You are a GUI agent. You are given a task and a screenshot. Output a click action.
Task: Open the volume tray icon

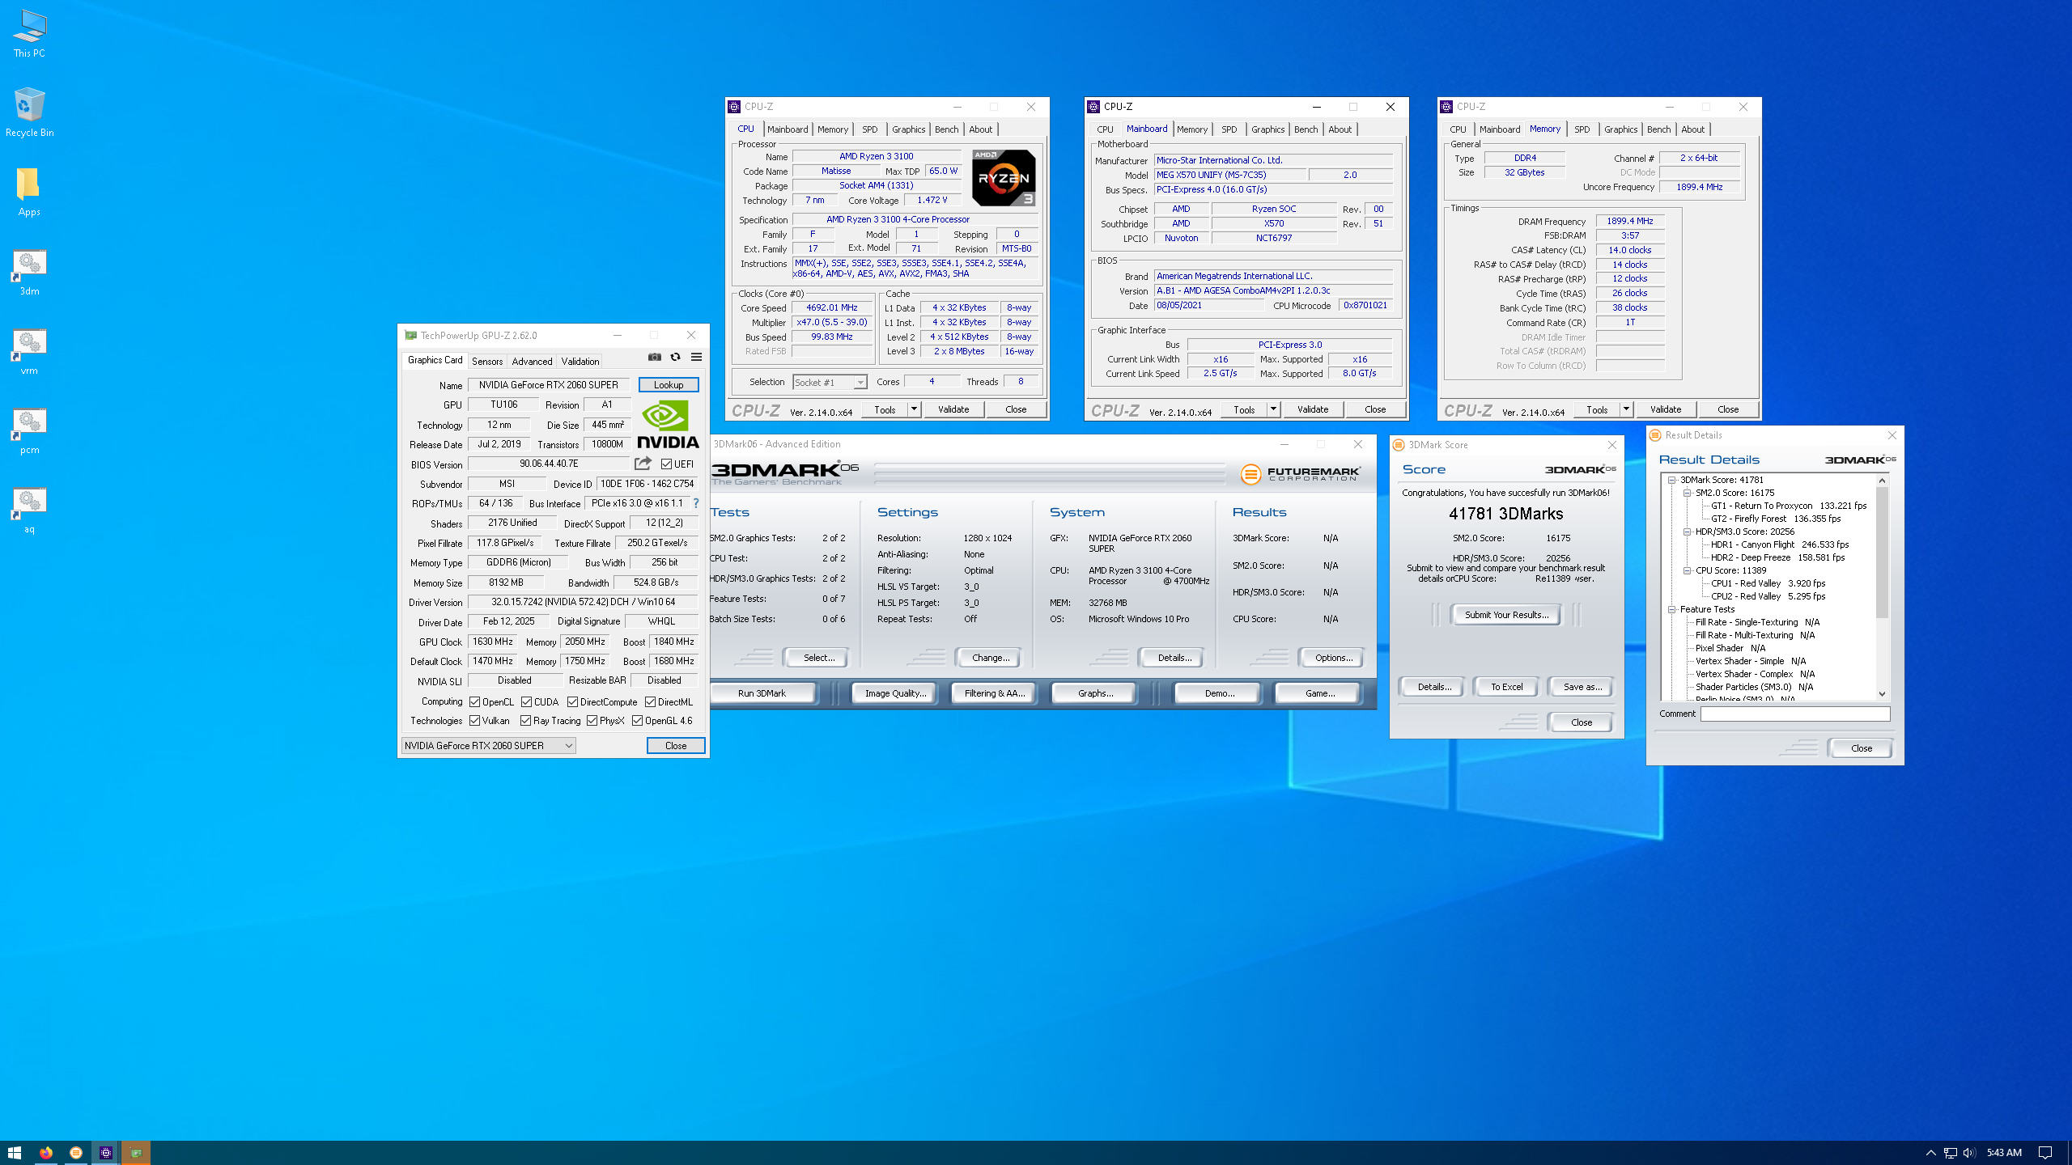point(1969,1153)
